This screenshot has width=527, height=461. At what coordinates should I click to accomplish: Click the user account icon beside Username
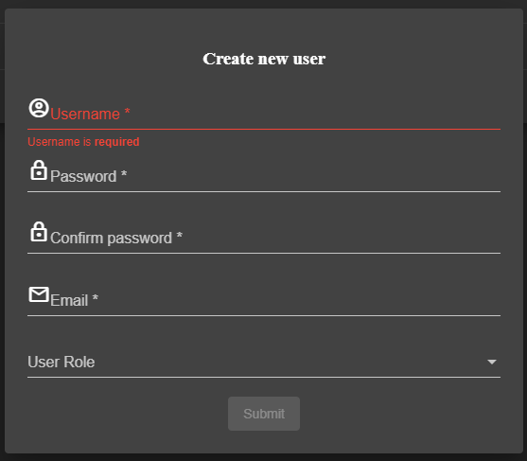39,108
